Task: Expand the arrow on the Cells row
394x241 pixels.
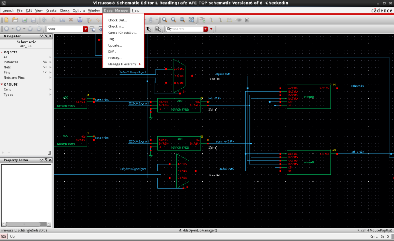Action: click(50, 90)
